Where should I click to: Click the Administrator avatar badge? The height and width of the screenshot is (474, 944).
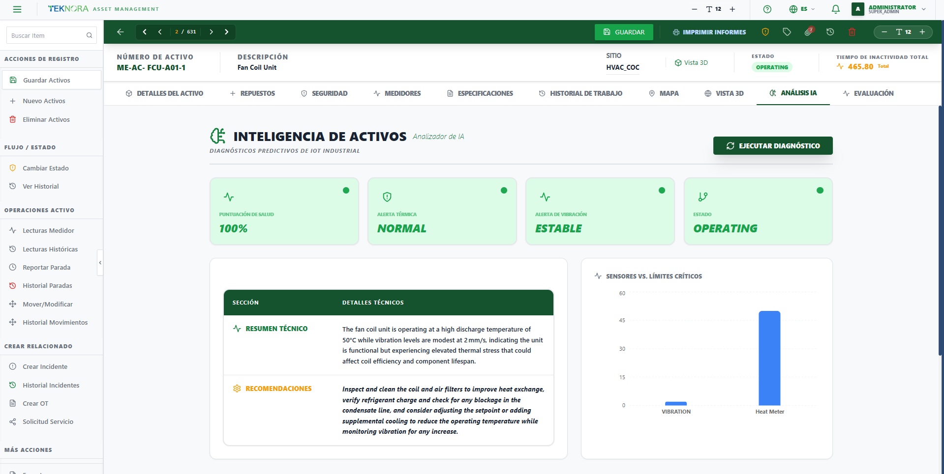(858, 9)
